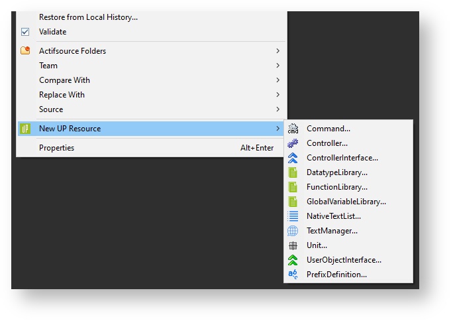
Task: Click the Command cmd icon
Action: pyautogui.click(x=293, y=129)
